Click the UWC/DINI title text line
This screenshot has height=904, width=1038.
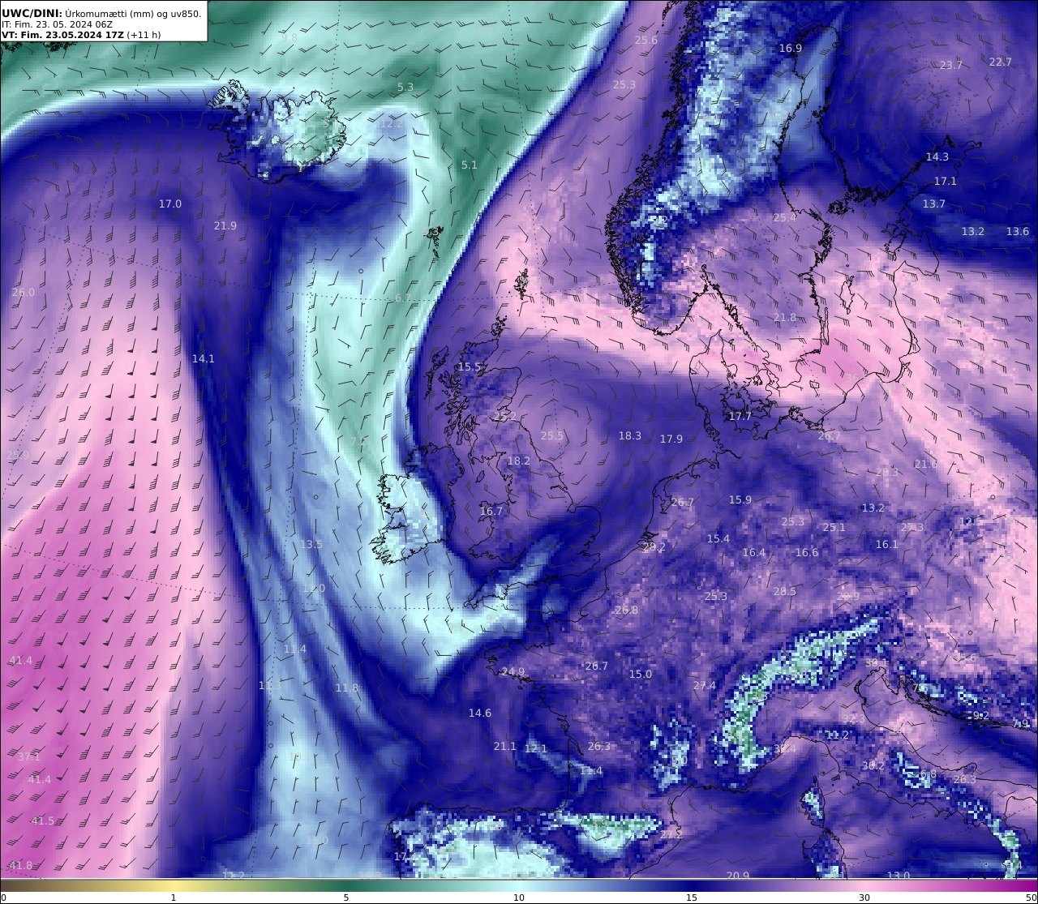(x=101, y=13)
